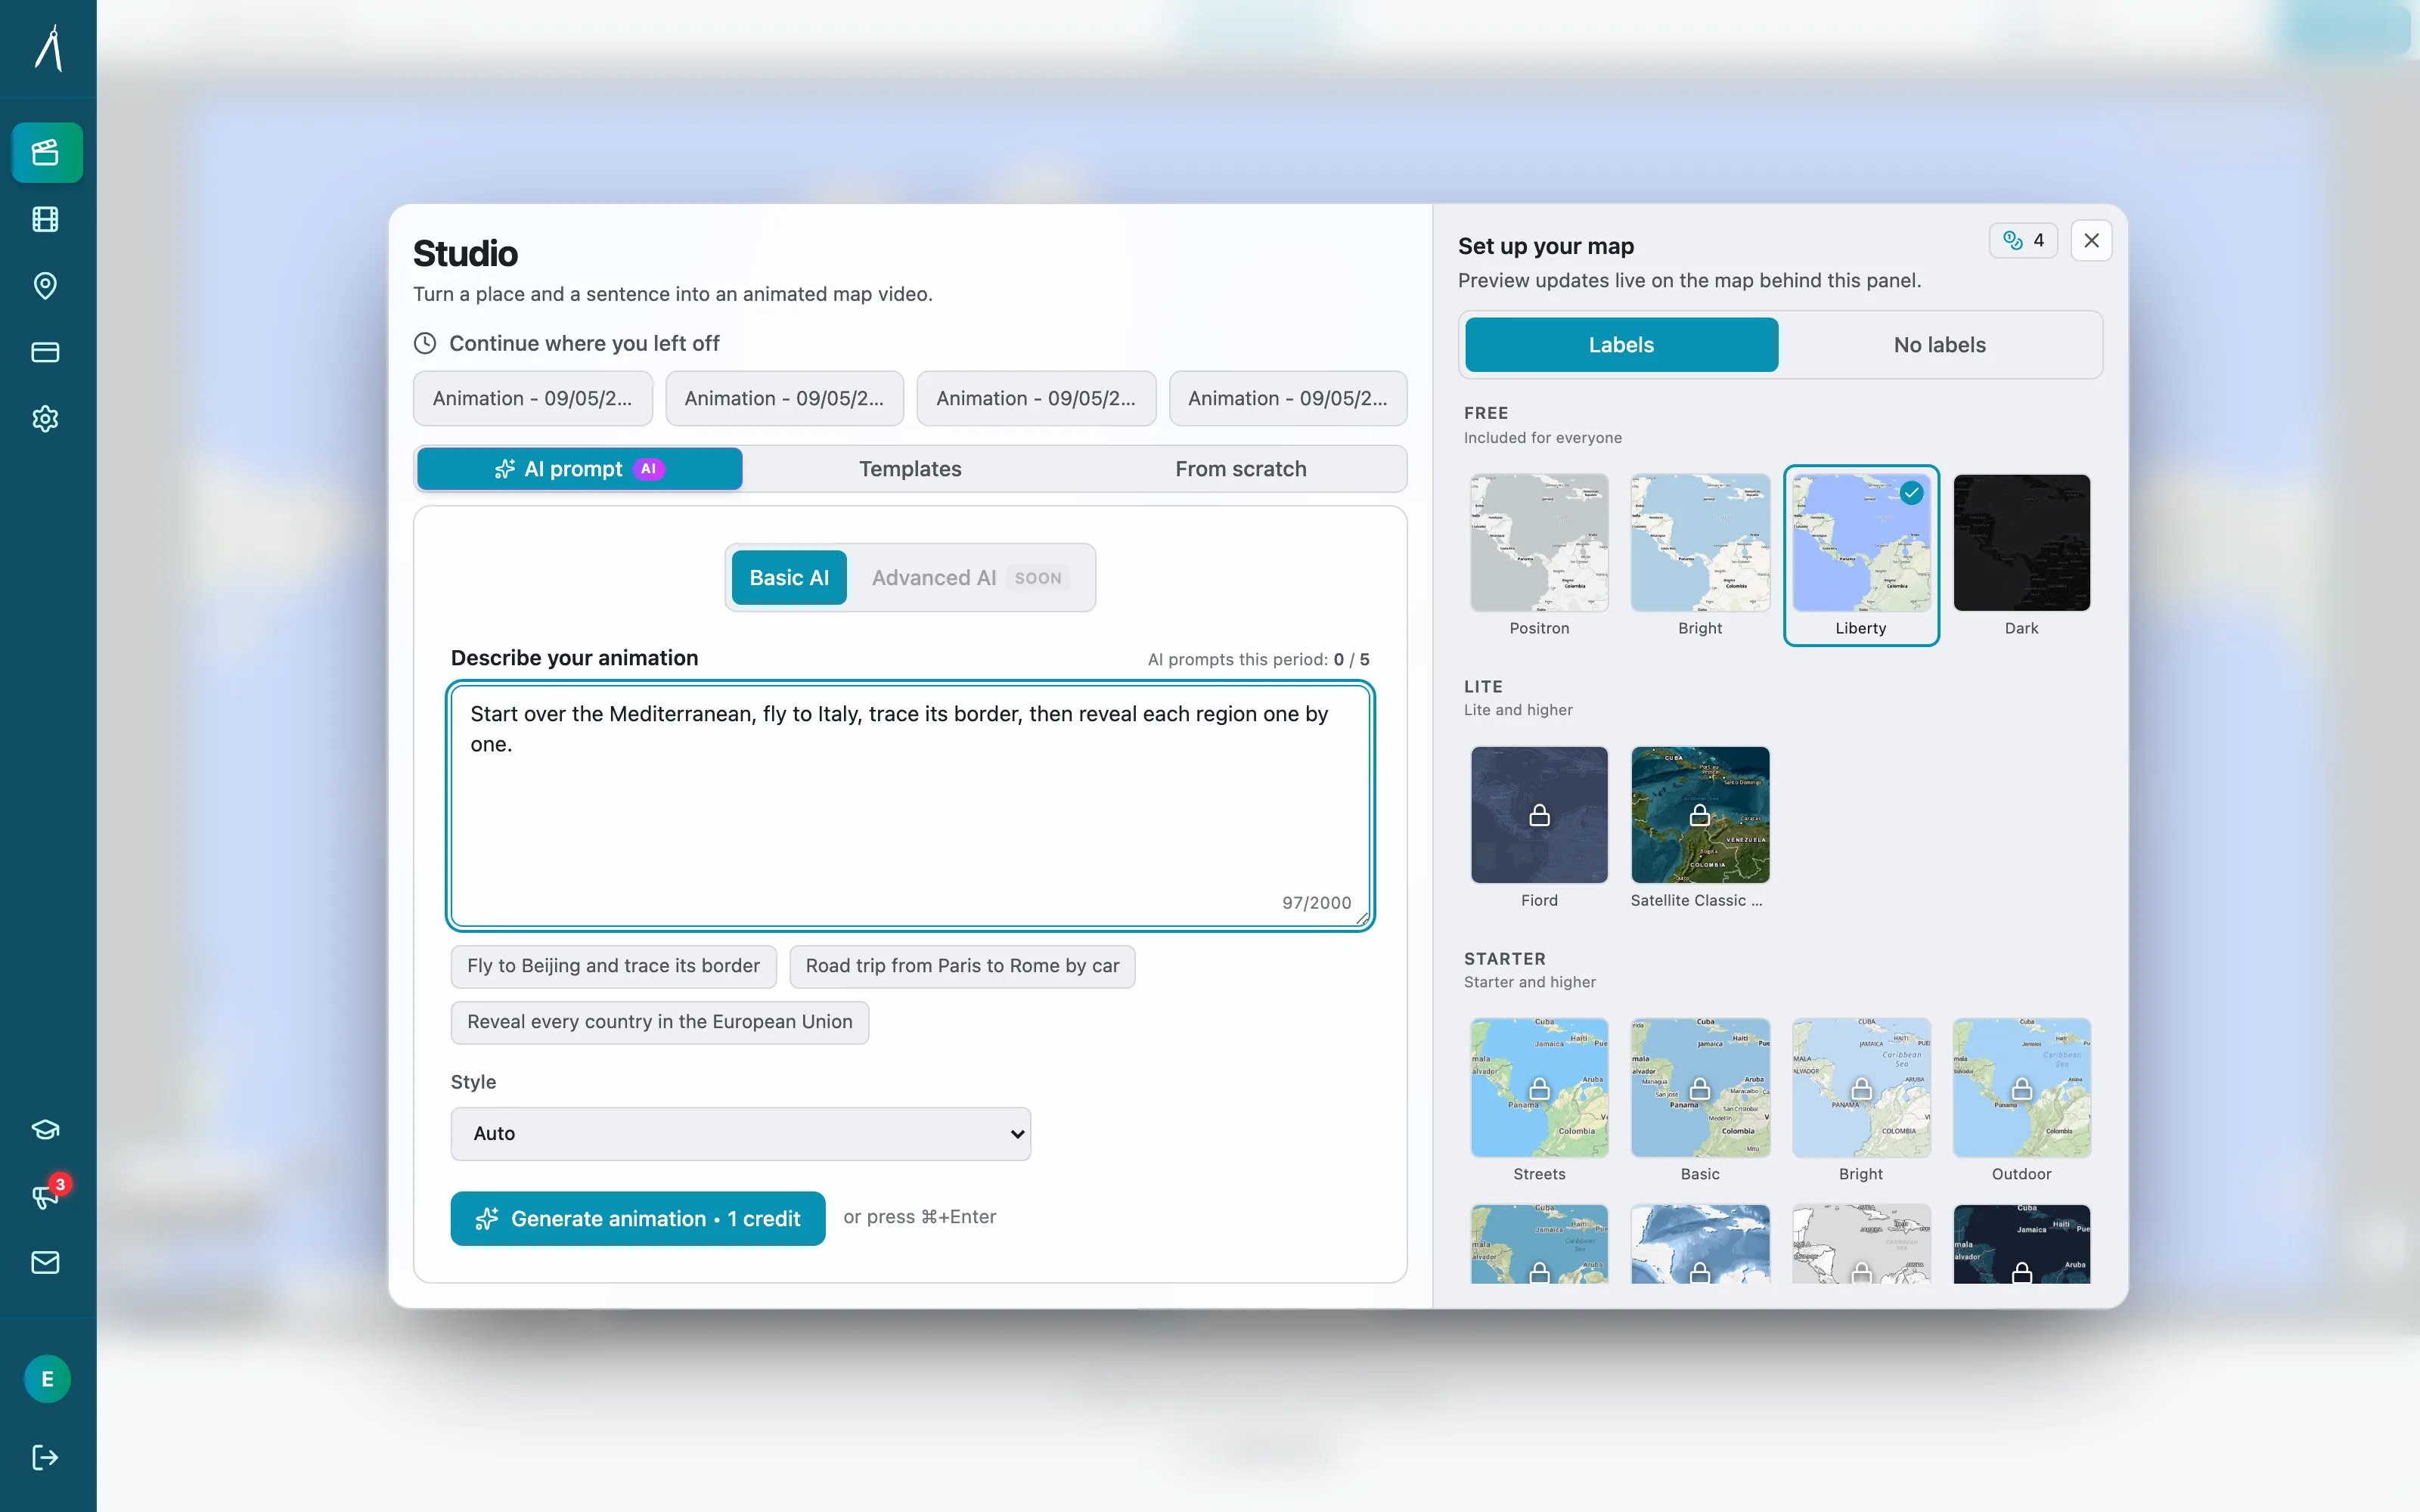2420x1512 pixels.
Task: Click the compass logo at top
Action: click(49, 48)
